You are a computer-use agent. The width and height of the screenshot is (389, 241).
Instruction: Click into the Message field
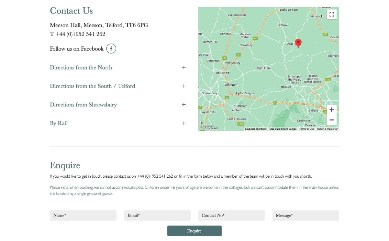[x=305, y=216]
